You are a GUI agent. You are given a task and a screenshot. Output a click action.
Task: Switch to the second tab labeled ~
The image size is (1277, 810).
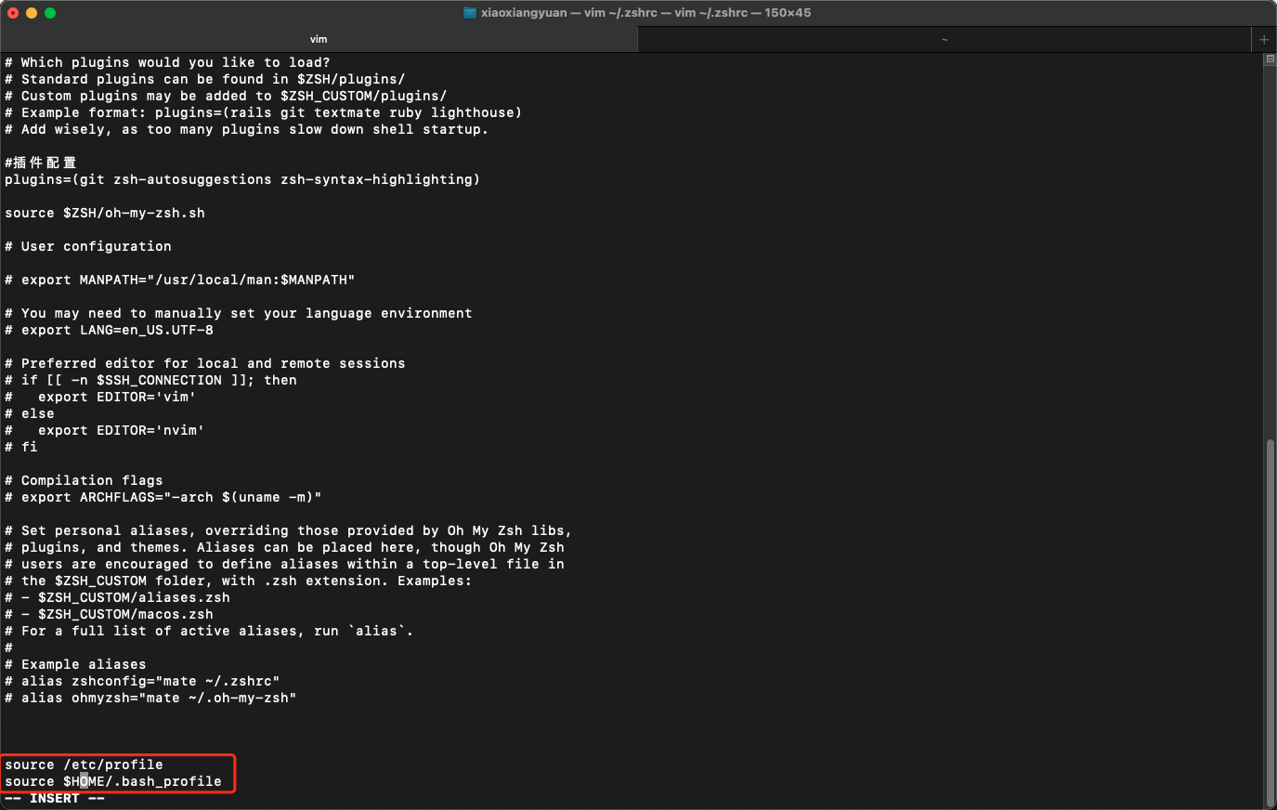[945, 39]
